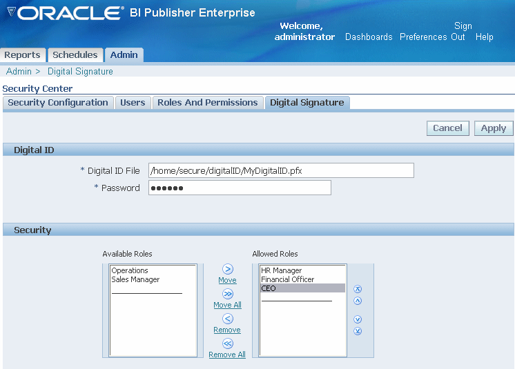Move selected role to bottom icon
Screen dimensions: 515x369
(x=358, y=331)
